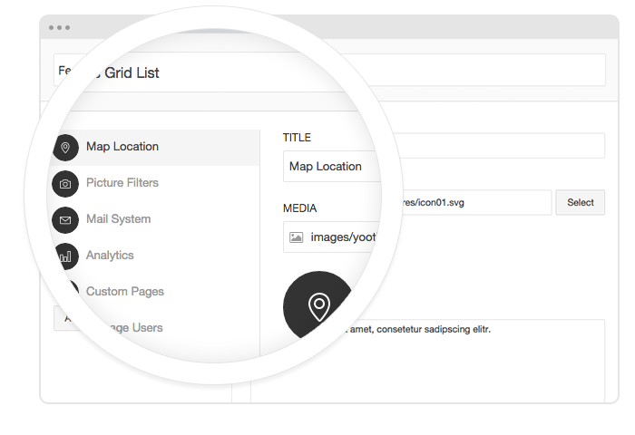
Task: Click the TITLE label above the title field
Action: pyautogui.click(x=297, y=138)
